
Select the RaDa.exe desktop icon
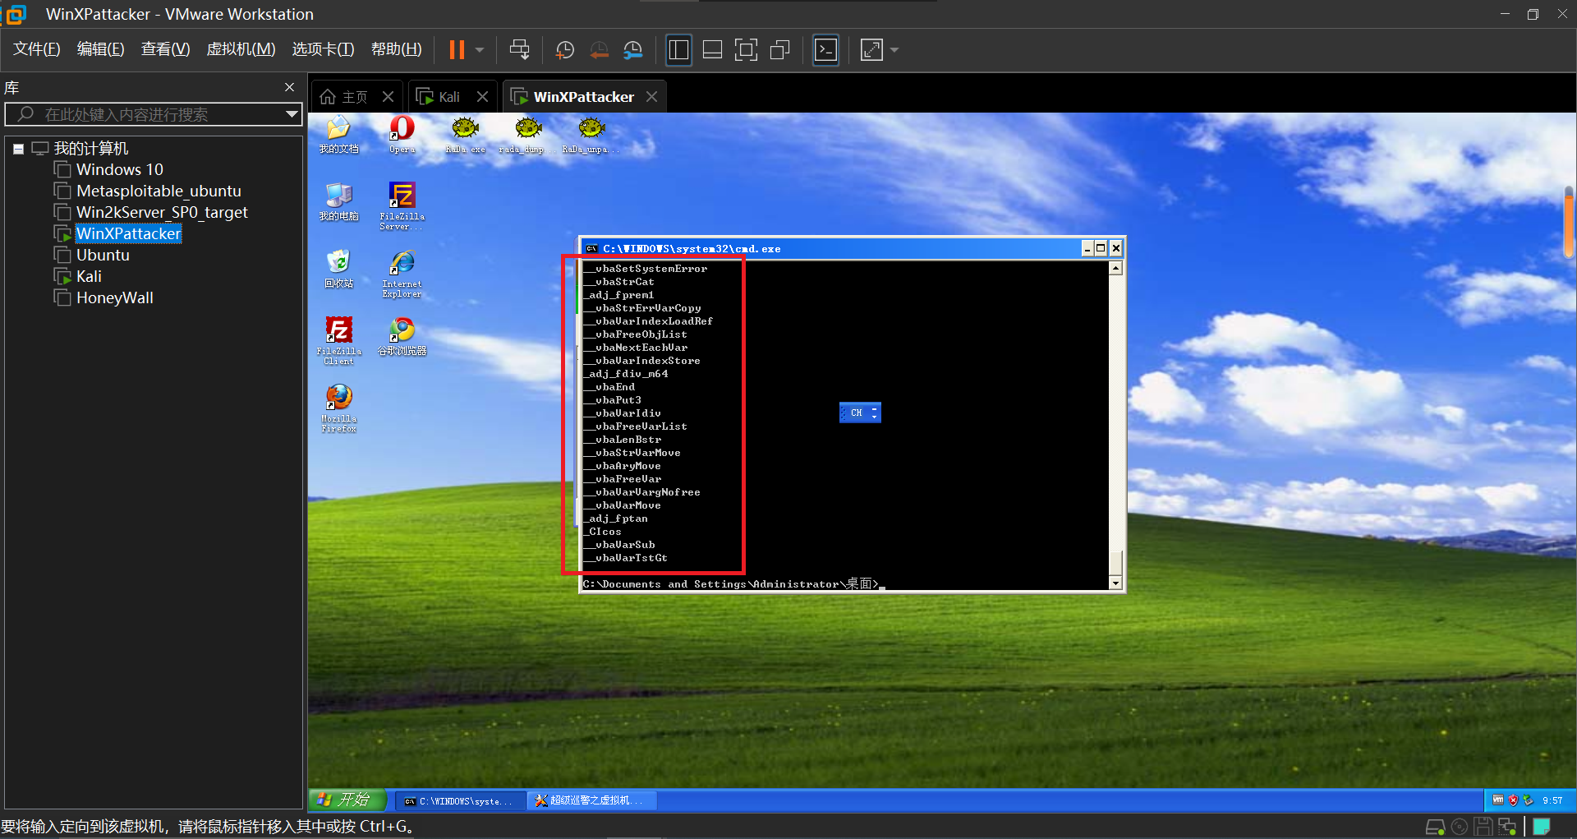click(x=465, y=135)
